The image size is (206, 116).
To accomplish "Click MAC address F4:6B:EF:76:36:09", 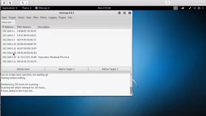I will tap(26, 31).
